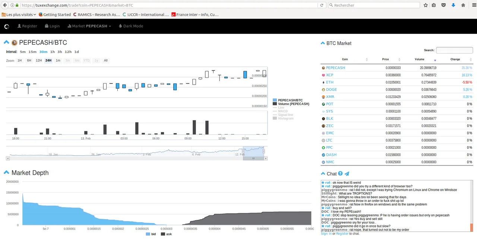Focus the market Search input field
Screen dimensions: 477x240
pos(454,50)
